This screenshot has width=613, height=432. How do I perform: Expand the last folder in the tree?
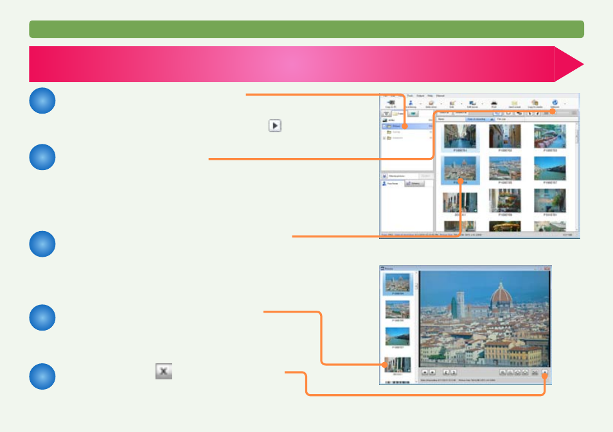tap(384, 138)
